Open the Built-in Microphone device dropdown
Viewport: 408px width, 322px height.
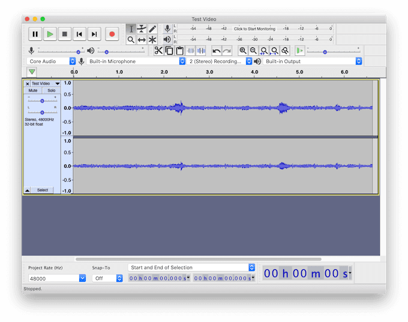pyautogui.click(x=136, y=61)
